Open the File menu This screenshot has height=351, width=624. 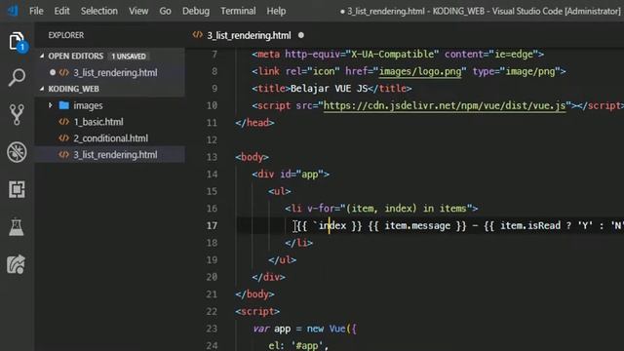point(36,11)
